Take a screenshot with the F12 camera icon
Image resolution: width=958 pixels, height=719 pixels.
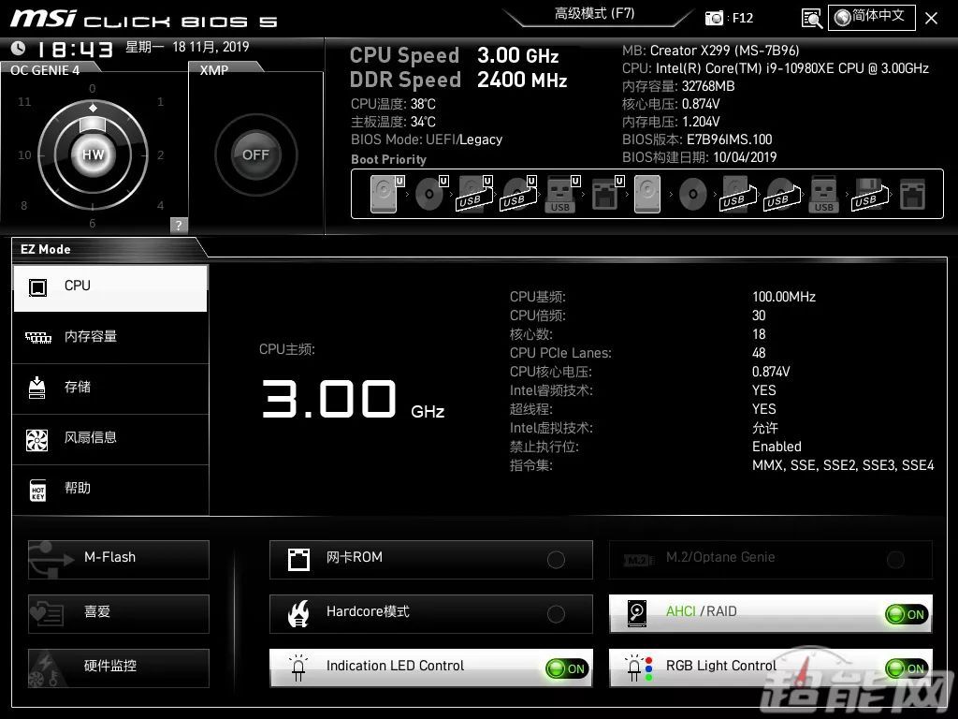point(714,18)
